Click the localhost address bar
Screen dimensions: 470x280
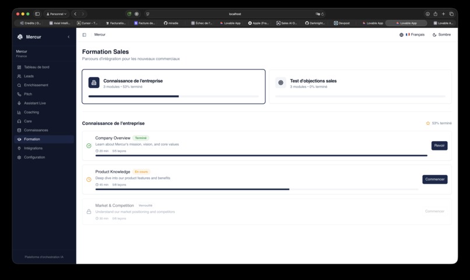[x=235, y=14]
